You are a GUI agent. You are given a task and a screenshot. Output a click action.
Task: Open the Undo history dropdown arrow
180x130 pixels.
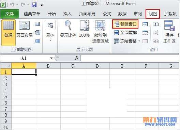click(x=17, y=5)
